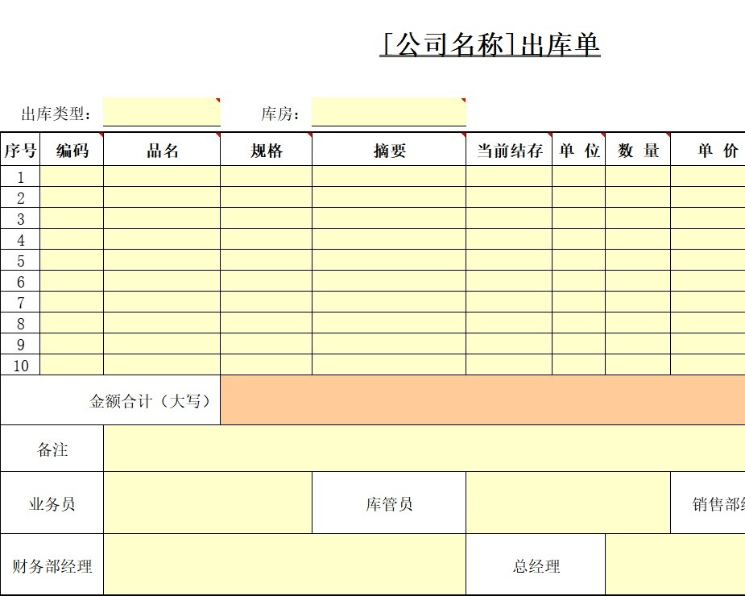Viewport: 745px width, 596px height.
Task: Click the 规格 cell in row 3
Action: tap(266, 218)
